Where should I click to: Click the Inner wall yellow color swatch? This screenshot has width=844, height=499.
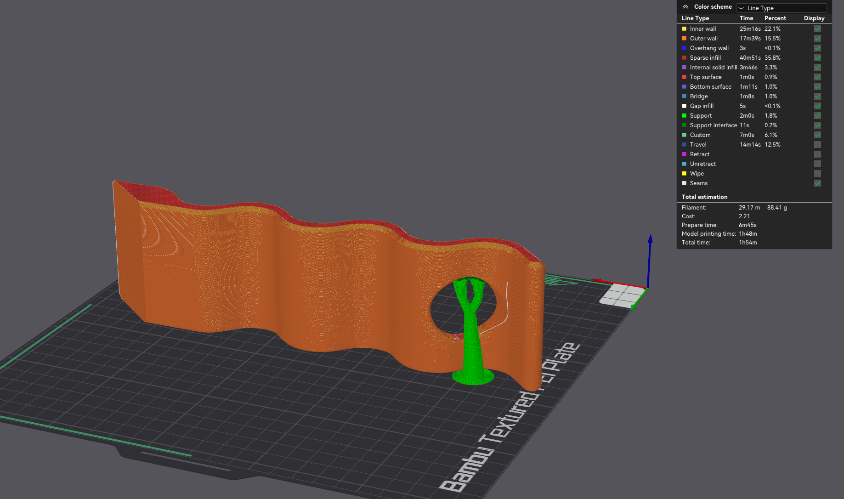pyautogui.click(x=684, y=28)
